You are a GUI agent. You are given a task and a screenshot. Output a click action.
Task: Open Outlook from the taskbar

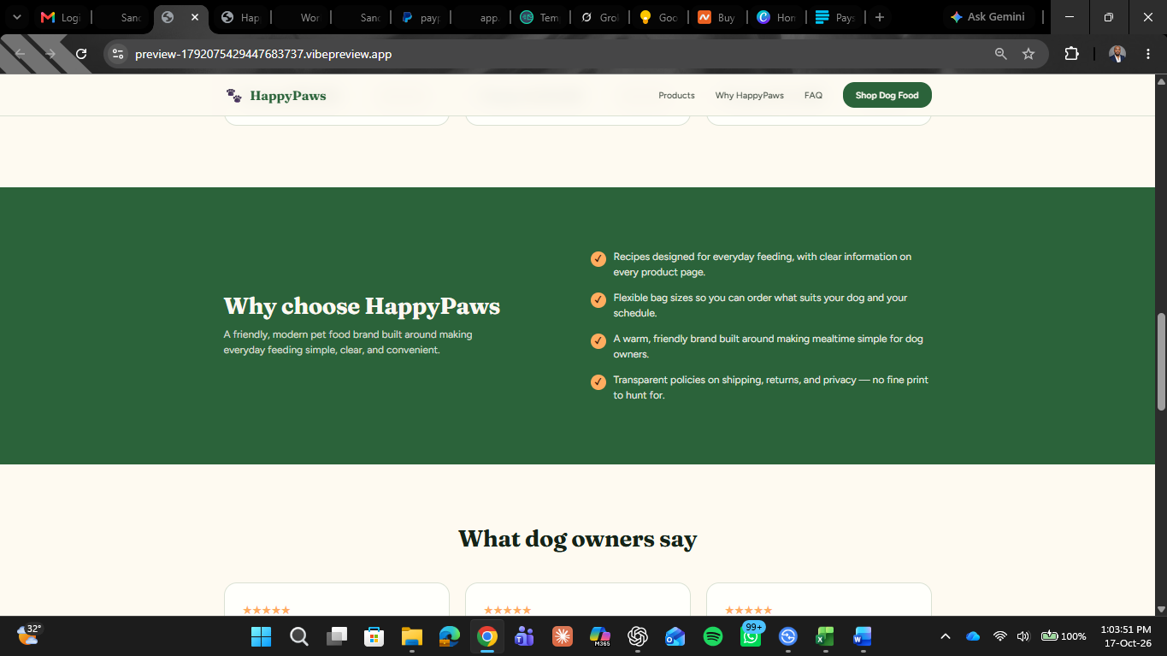coord(675,636)
